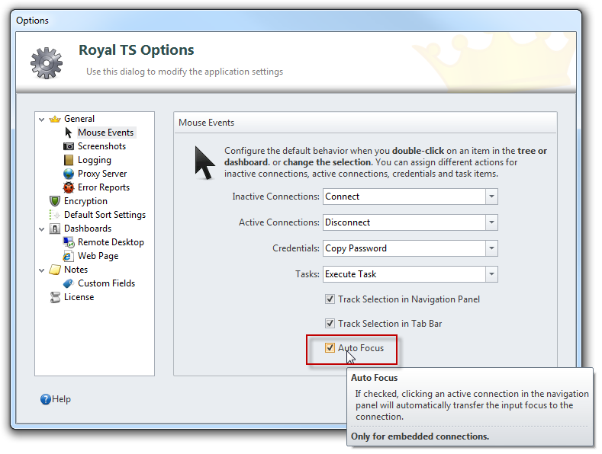
Task: Click the 'Royal TS Options' title
Action: 137,50
